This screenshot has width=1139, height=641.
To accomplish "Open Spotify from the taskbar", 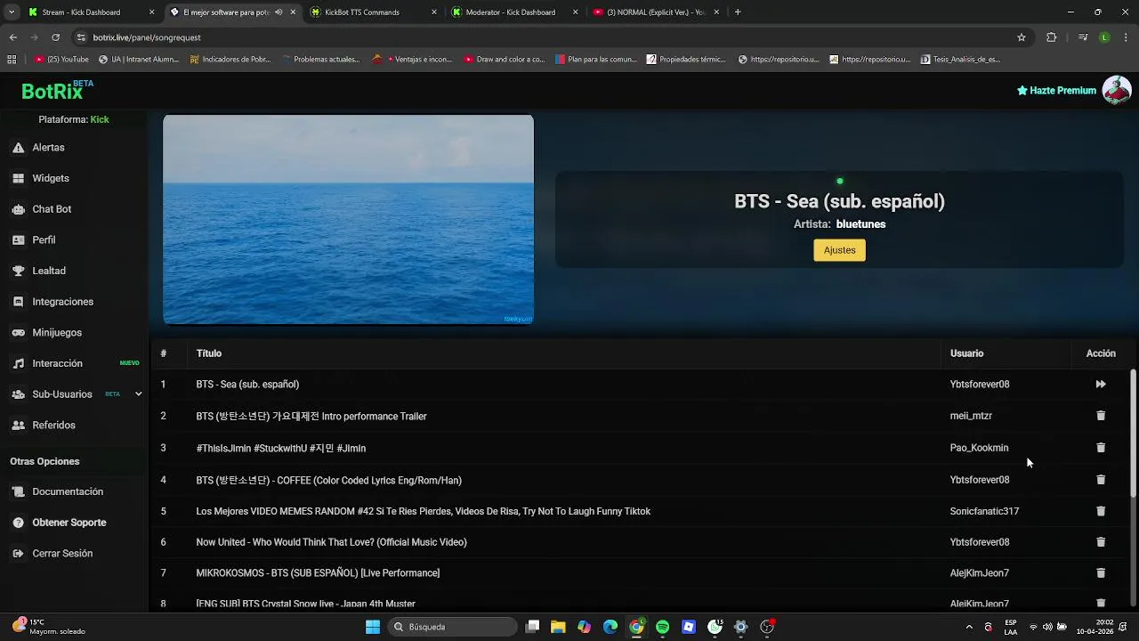I will coord(662,627).
